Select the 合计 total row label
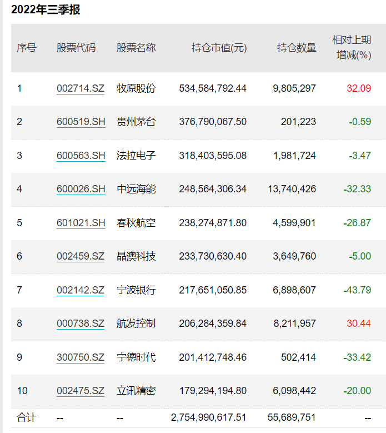The height and width of the screenshot is (433, 386). [x=27, y=417]
